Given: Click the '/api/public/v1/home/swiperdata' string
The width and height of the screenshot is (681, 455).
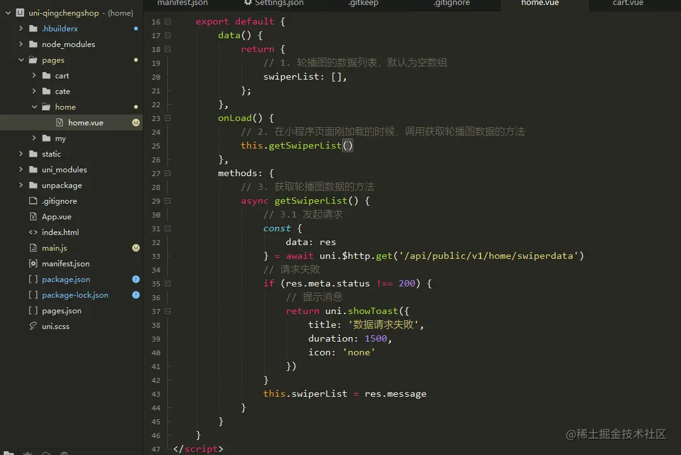Looking at the screenshot, I should click(489, 256).
